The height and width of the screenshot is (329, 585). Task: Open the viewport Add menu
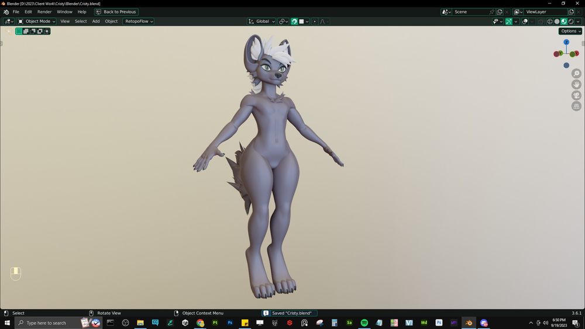96,21
